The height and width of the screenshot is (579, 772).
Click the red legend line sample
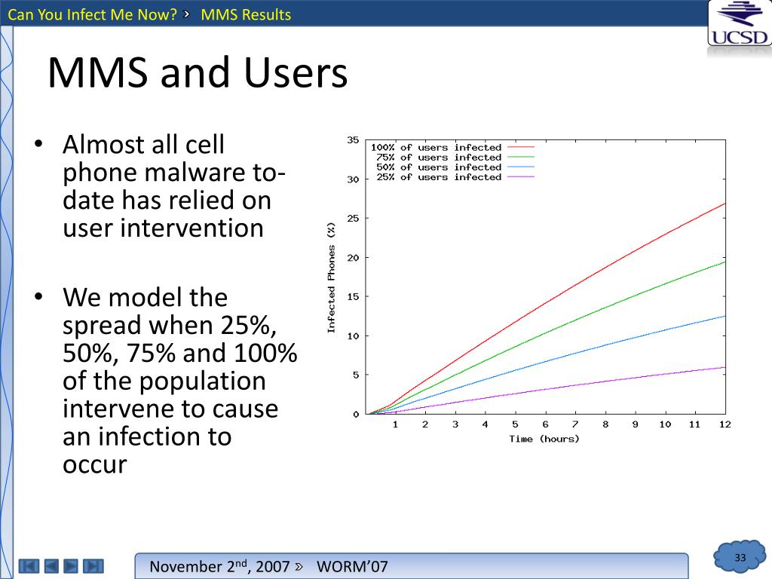520,147
